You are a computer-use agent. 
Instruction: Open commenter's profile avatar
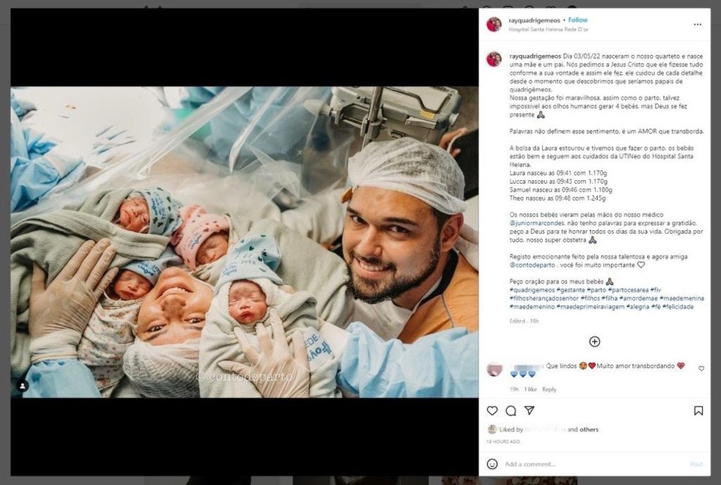click(494, 369)
